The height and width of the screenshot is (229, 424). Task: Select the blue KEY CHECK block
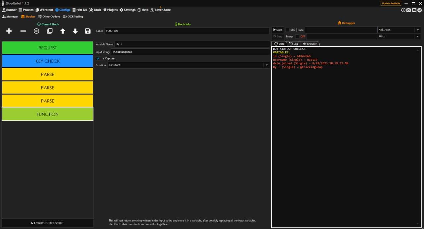[48, 61]
